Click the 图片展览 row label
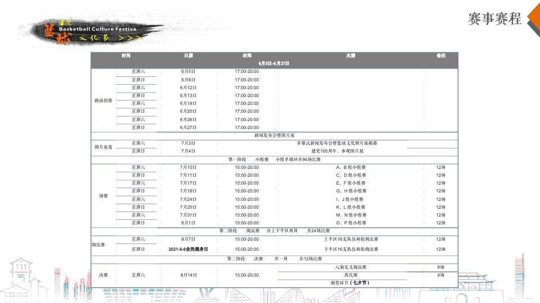 (x=103, y=147)
